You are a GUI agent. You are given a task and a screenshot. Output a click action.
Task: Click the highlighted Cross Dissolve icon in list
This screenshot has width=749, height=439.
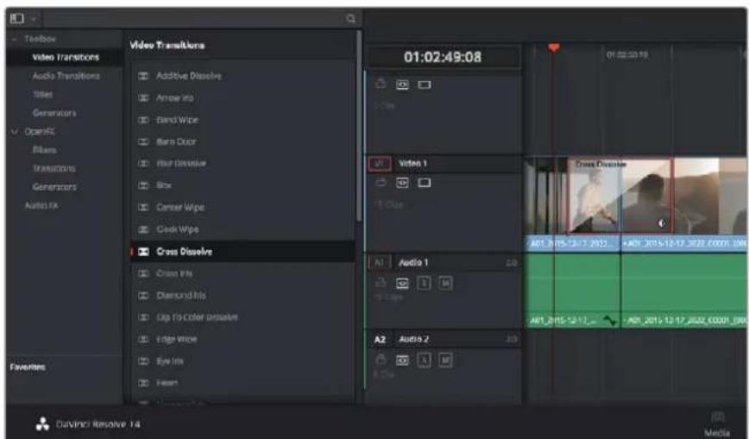[x=143, y=252]
